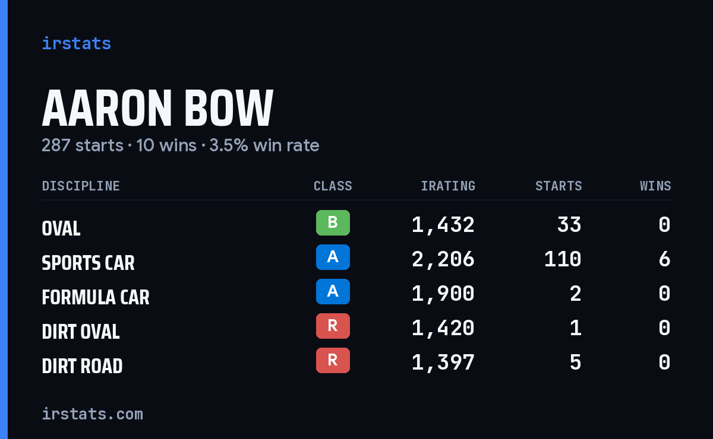The height and width of the screenshot is (439, 713).
Task: Sort by the Wins column header
Action: (655, 186)
